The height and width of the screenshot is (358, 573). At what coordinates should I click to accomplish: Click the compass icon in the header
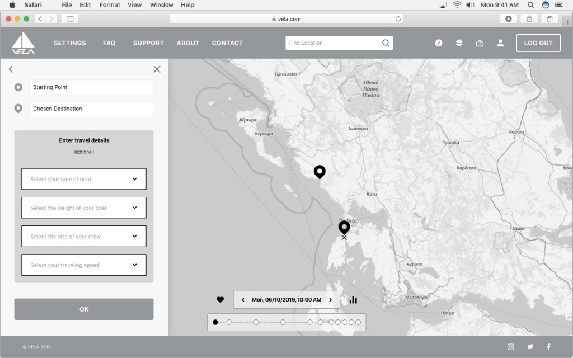[x=439, y=43]
